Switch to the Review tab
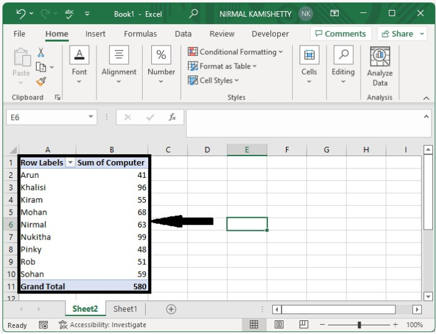The width and height of the screenshot is (436, 334). click(222, 34)
